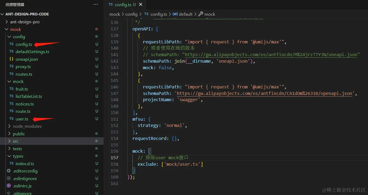Select the config.ts breadcrumb
This screenshot has height=195, width=368.
point(159,14)
